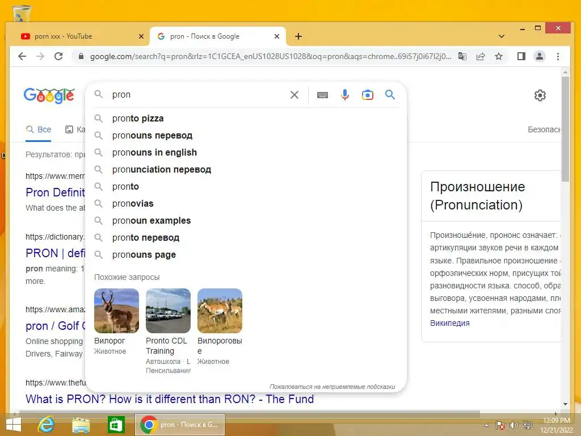Click Chrome taskbar button
The height and width of the screenshot is (436, 581).
(x=180, y=425)
